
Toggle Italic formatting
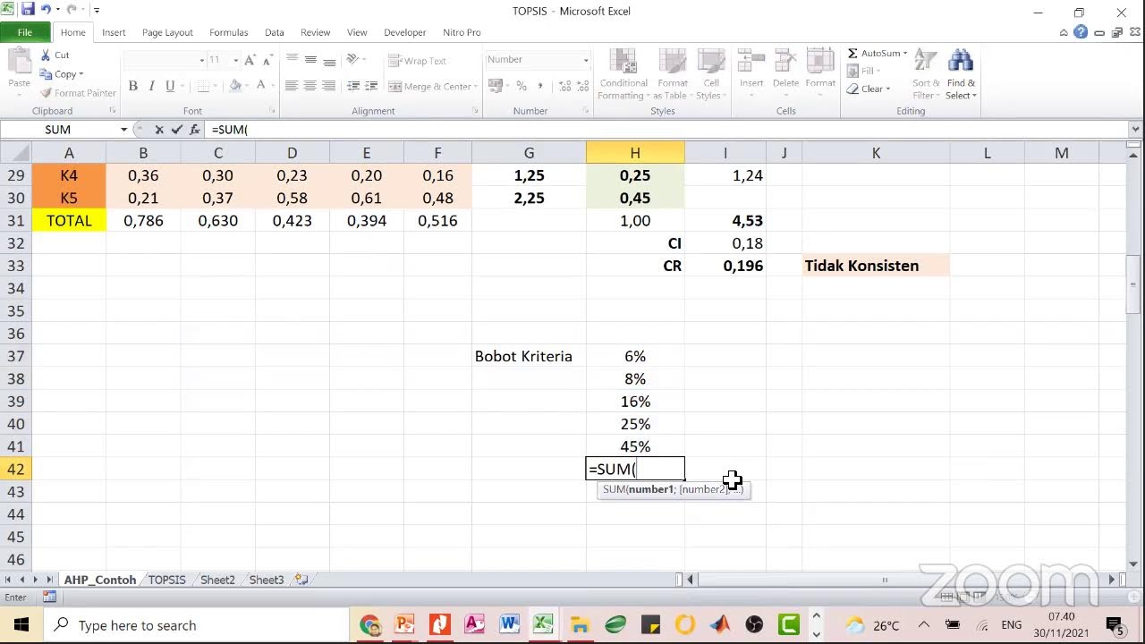coord(151,86)
